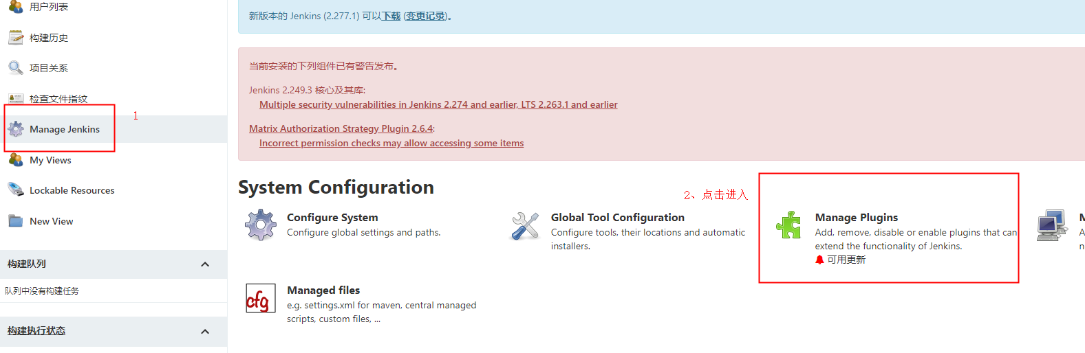Open Lockable Resources in the sidebar
Image resolution: width=1085 pixels, height=353 pixels.
coord(72,190)
